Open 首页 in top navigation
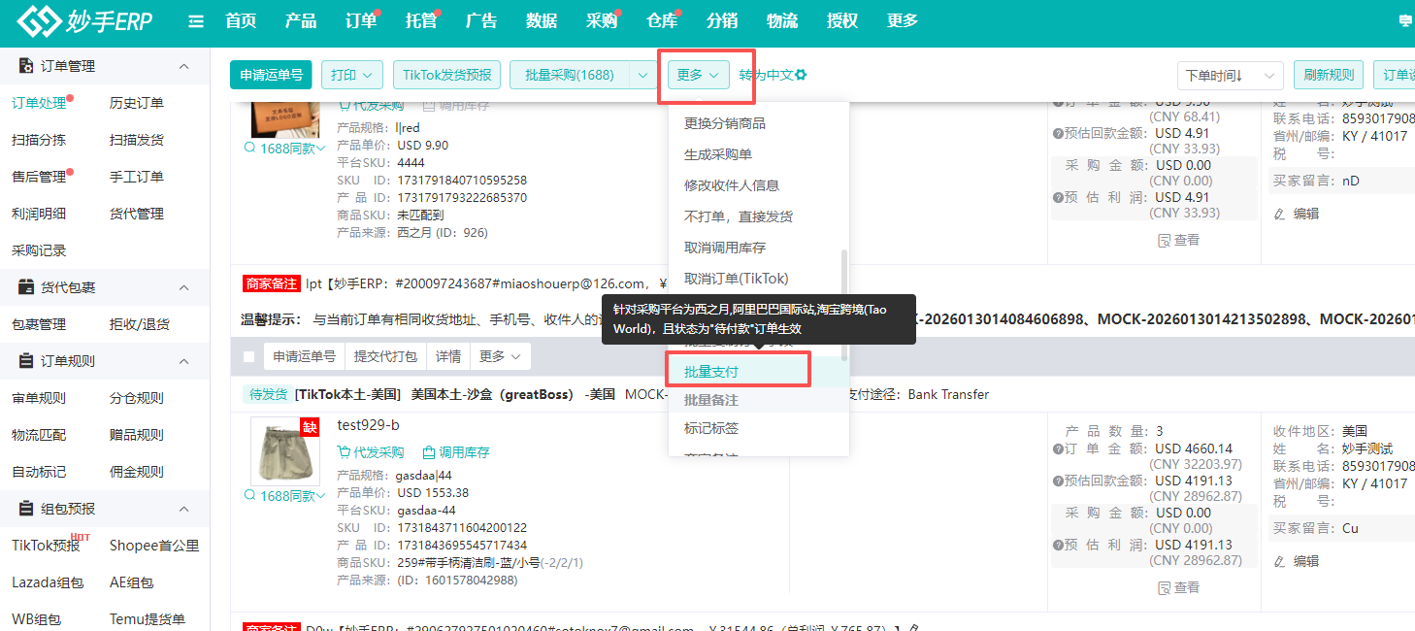 (x=241, y=20)
